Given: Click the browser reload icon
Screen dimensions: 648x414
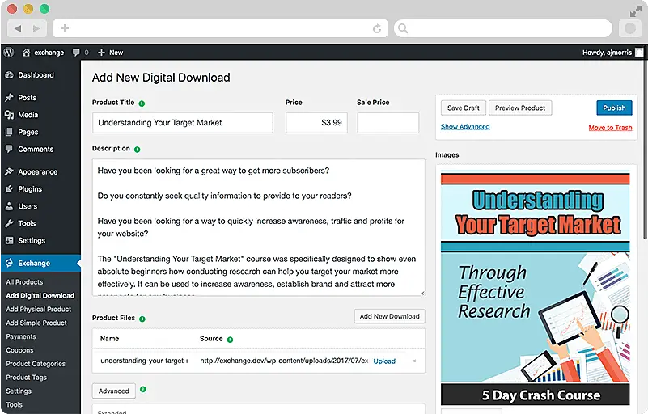Looking at the screenshot, I should tap(377, 28).
